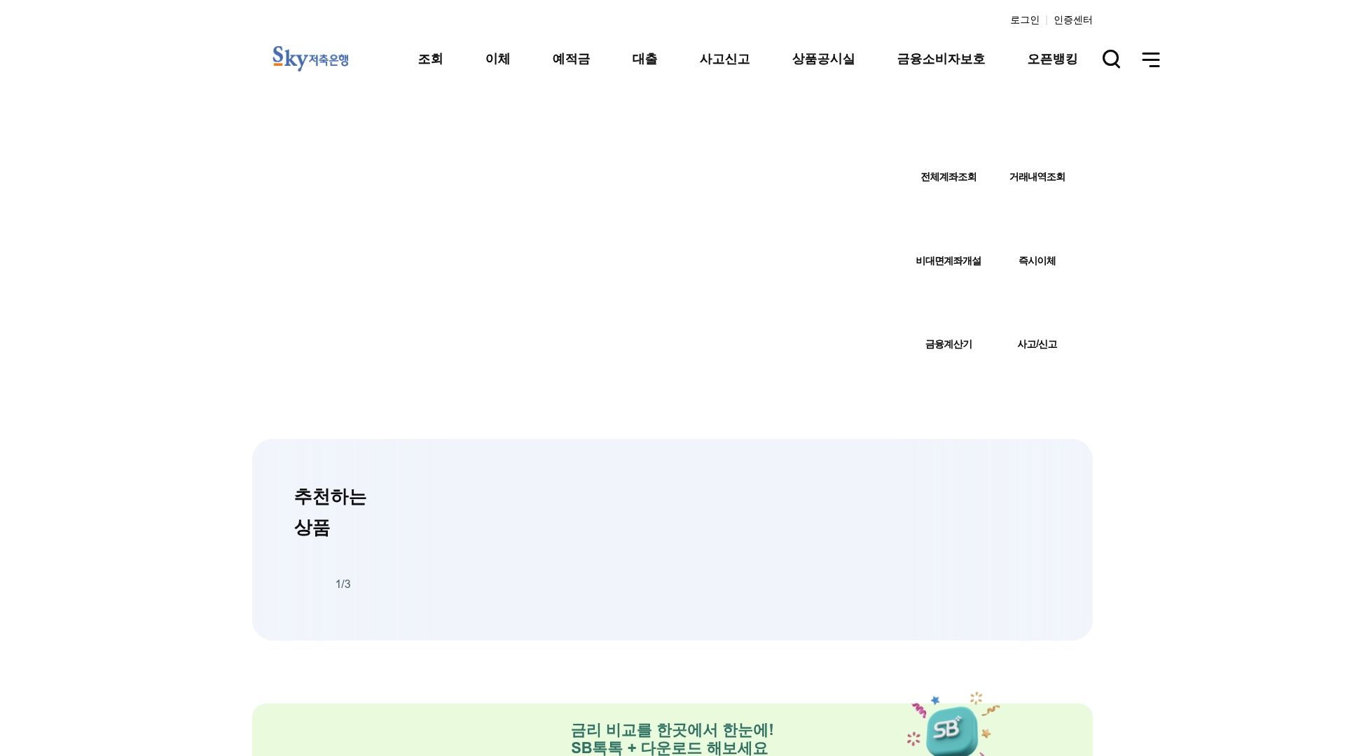Open the 이체 menu
Screen dimensions: 1345x756
[497, 59]
